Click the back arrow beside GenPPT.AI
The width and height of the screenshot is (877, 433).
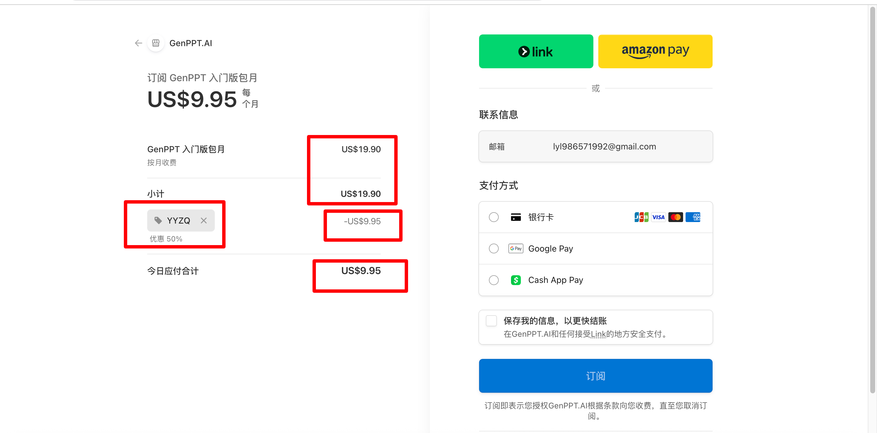coord(138,43)
